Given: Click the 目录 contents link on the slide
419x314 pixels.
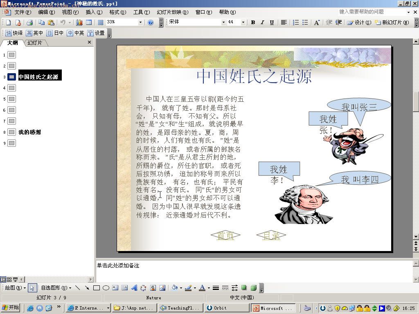Looking at the screenshot, I should click(x=271, y=235).
